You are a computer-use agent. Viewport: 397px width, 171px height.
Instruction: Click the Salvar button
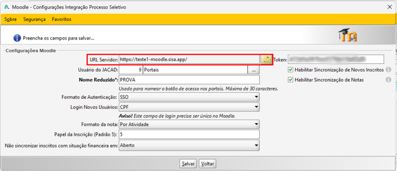(x=188, y=164)
